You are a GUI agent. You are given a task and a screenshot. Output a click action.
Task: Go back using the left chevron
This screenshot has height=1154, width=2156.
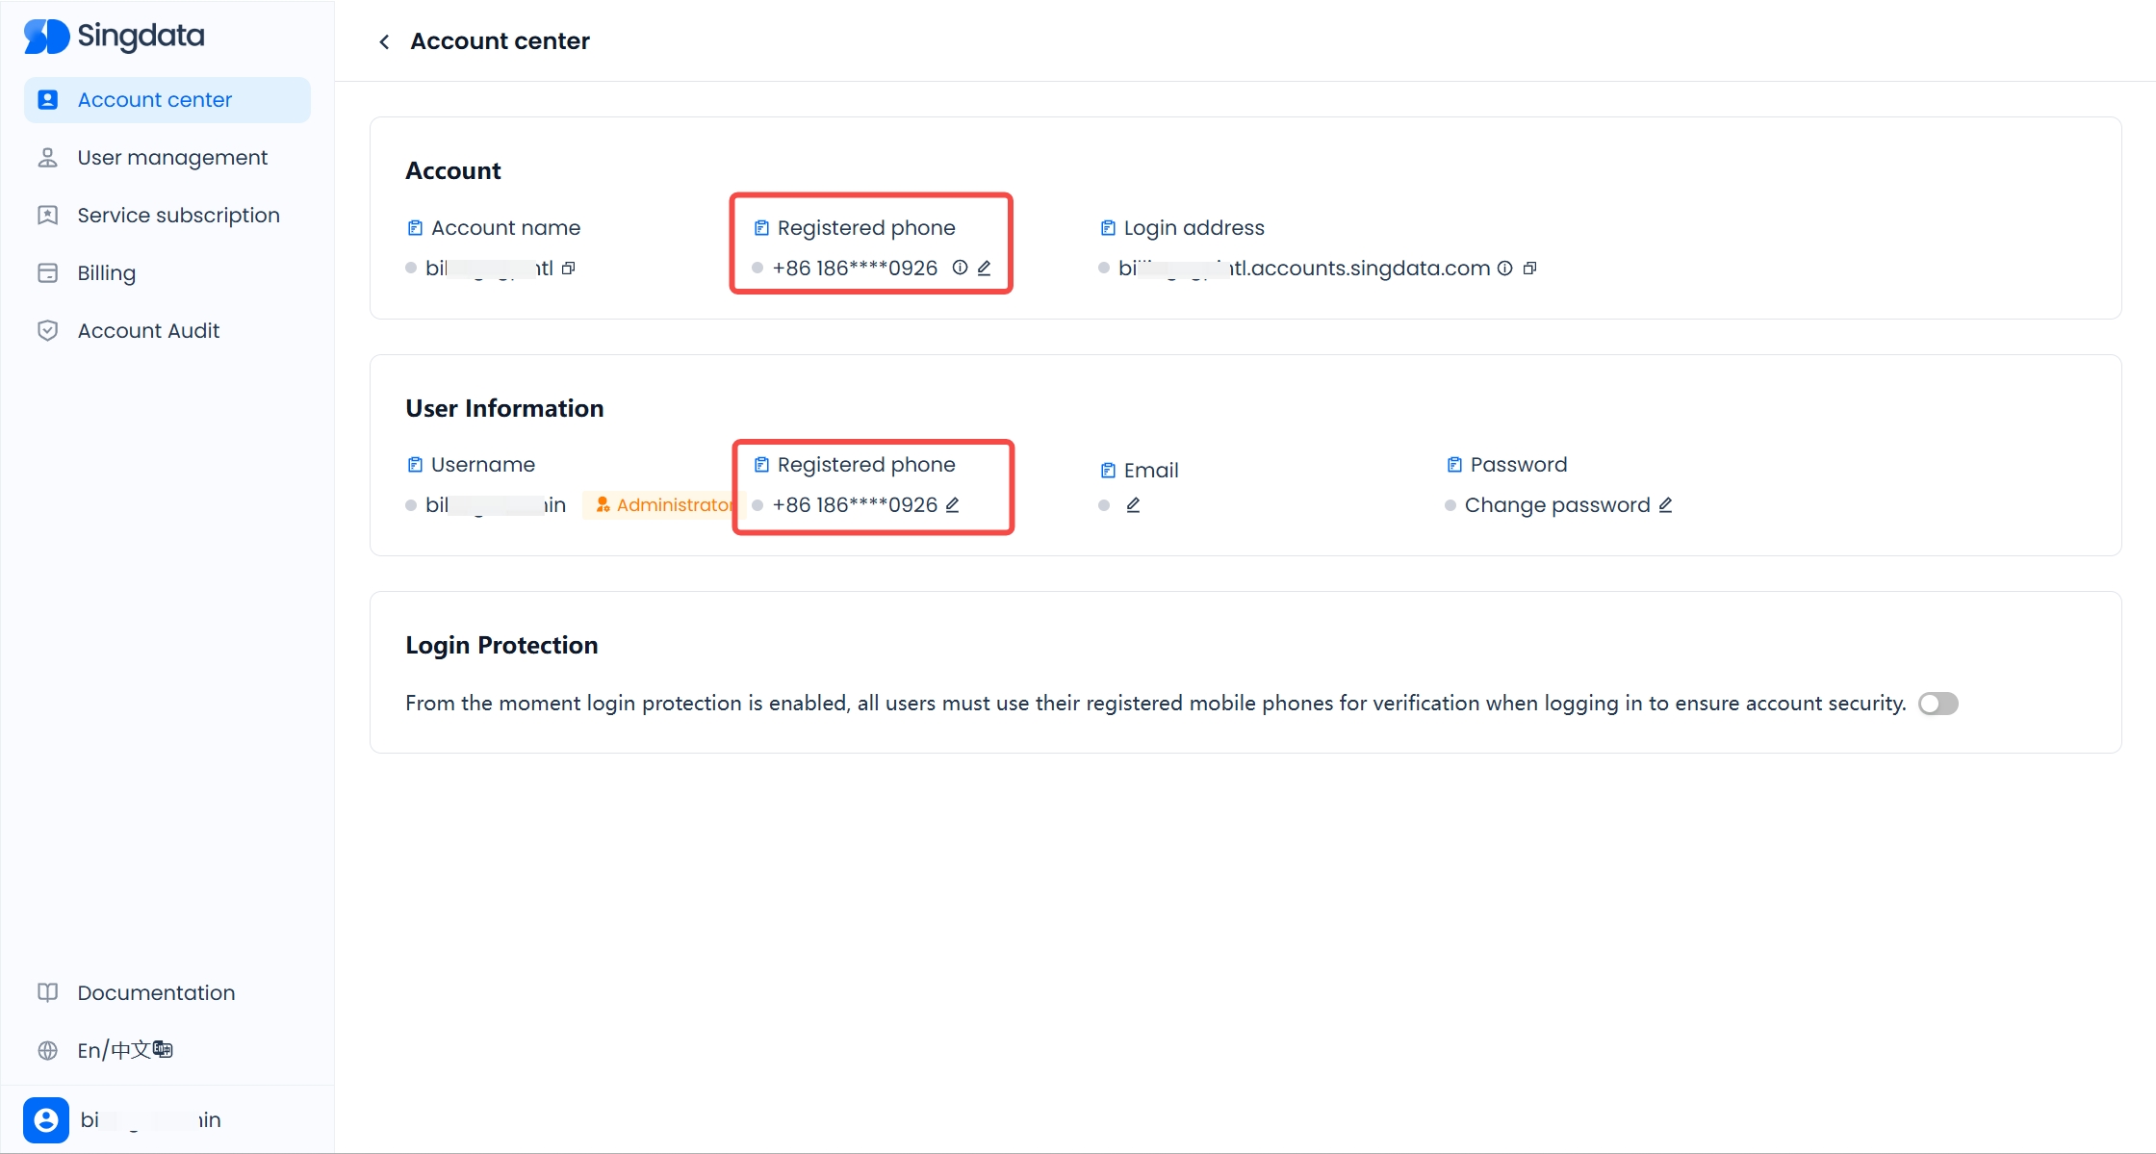pos(384,41)
